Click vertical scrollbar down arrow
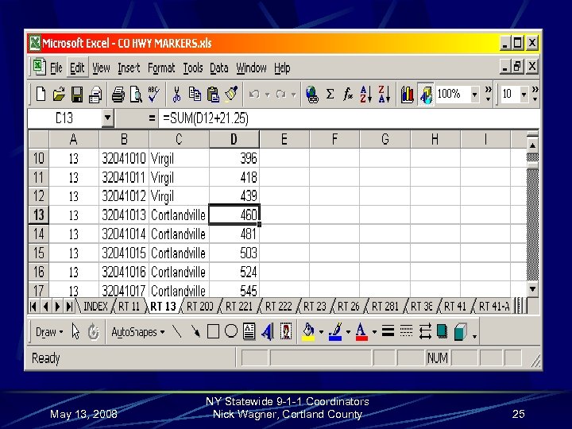The height and width of the screenshot is (429, 572). point(532,289)
